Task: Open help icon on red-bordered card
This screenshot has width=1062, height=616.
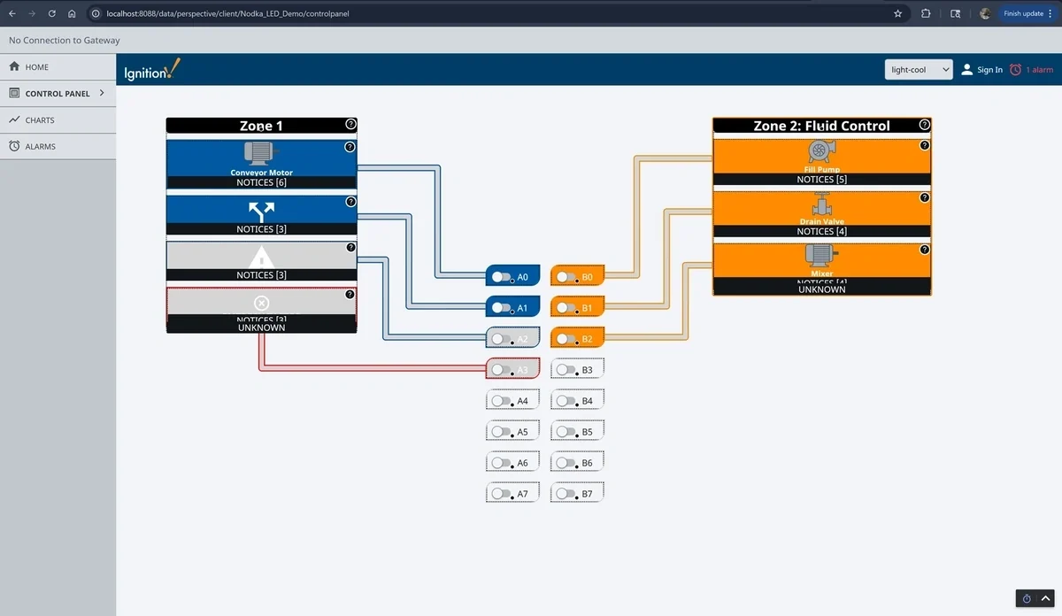Action: coord(350,294)
